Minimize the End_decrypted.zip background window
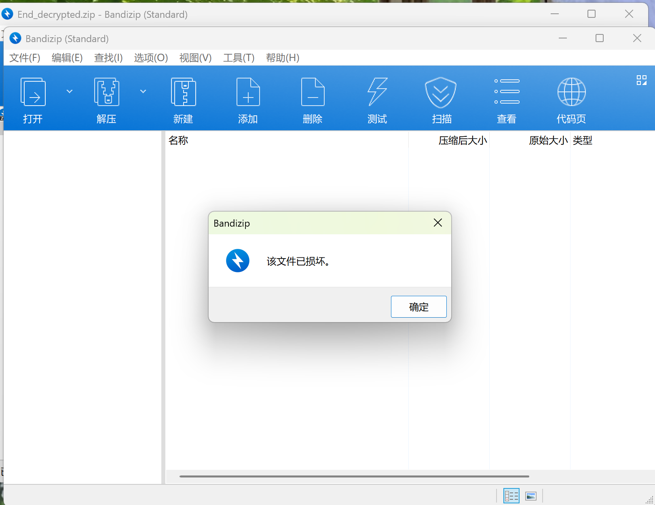 (x=555, y=14)
